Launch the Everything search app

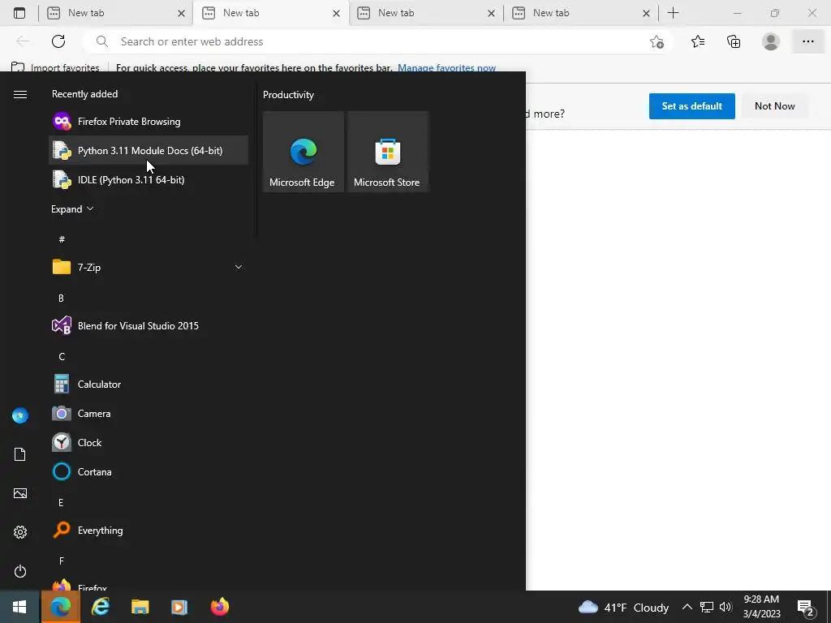149,531
